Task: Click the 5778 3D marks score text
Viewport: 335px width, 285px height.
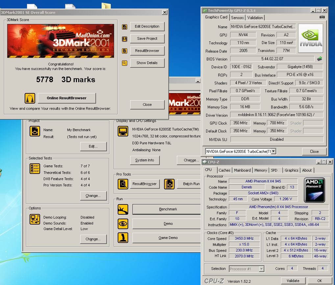Action: (66, 80)
